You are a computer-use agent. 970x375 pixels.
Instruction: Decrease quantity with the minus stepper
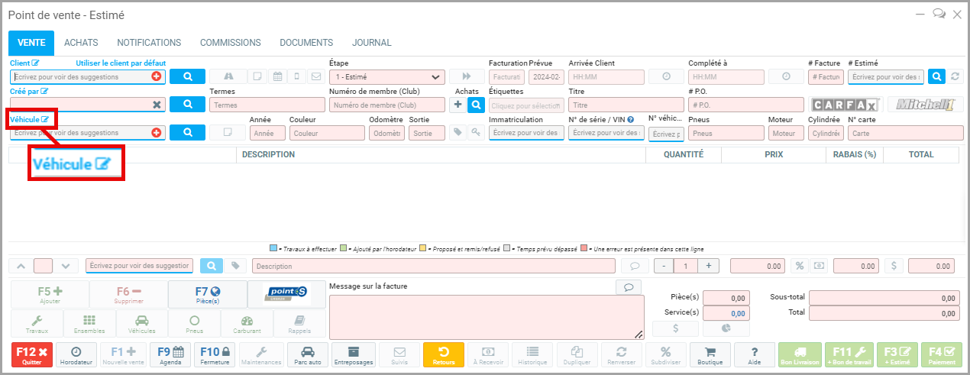tap(663, 266)
